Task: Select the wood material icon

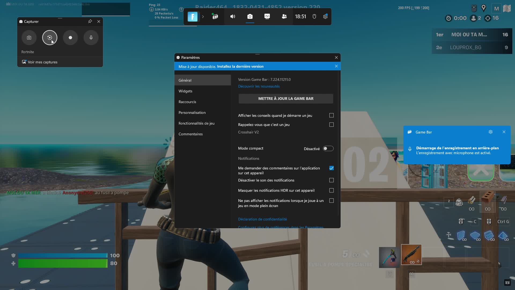Action: pos(472,200)
